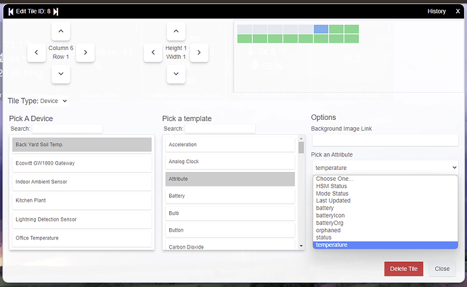Click the Background Image Link field

pos(384,141)
